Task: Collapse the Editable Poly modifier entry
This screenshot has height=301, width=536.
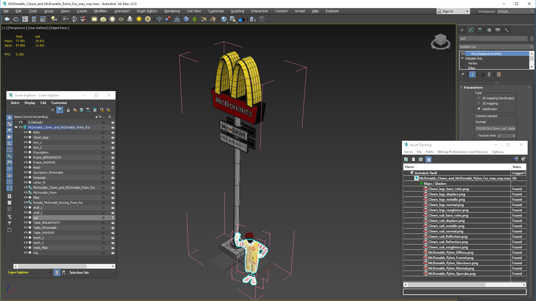Action: [463, 59]
